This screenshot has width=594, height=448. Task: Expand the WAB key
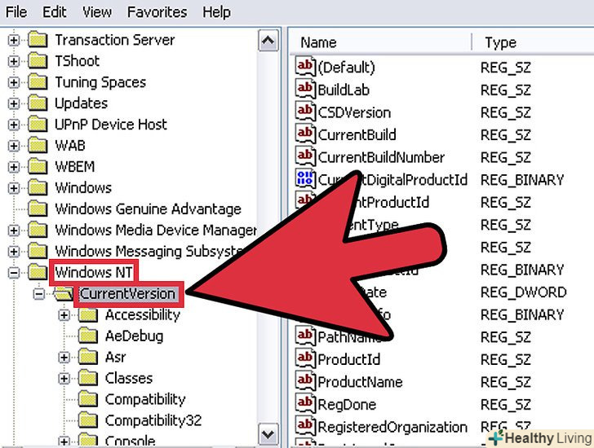click(x=14, y=146)
